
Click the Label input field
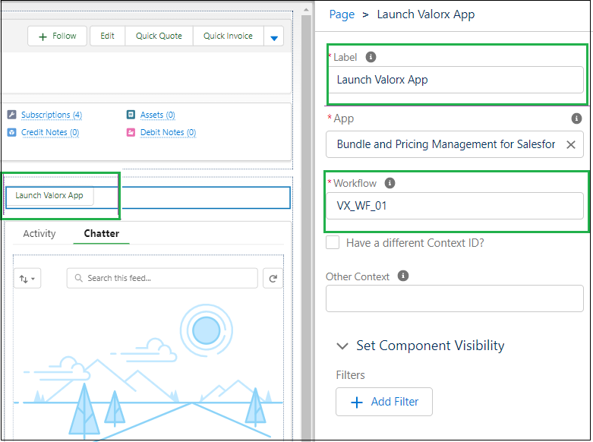coord(455,80)
